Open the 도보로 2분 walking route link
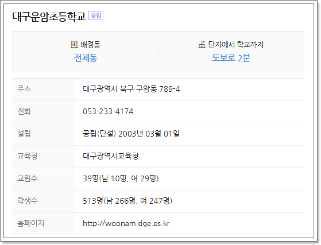 [231, 58]
